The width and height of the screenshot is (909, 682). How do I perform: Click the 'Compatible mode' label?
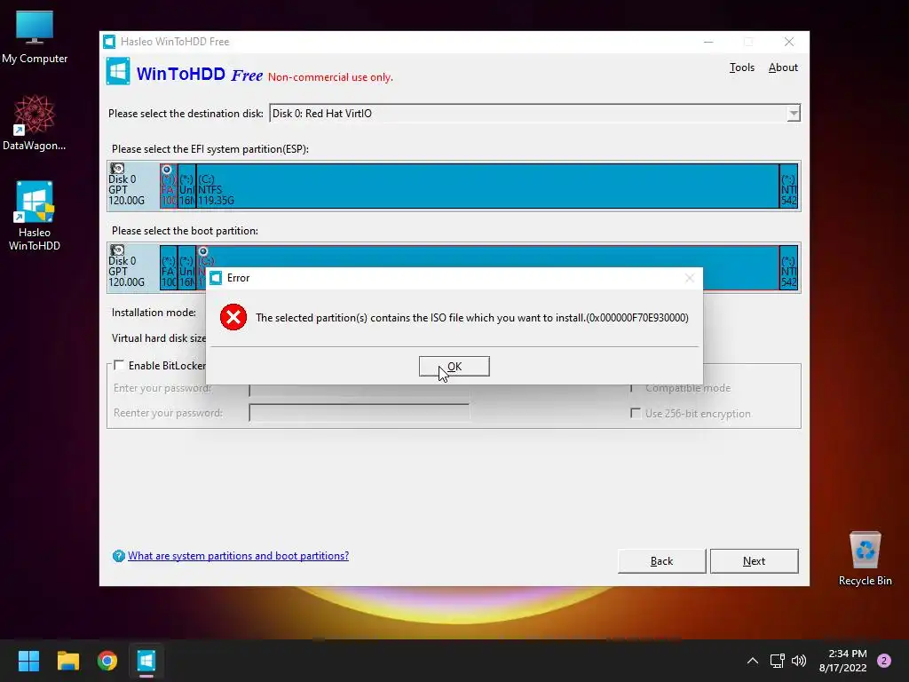pos(688,388)
